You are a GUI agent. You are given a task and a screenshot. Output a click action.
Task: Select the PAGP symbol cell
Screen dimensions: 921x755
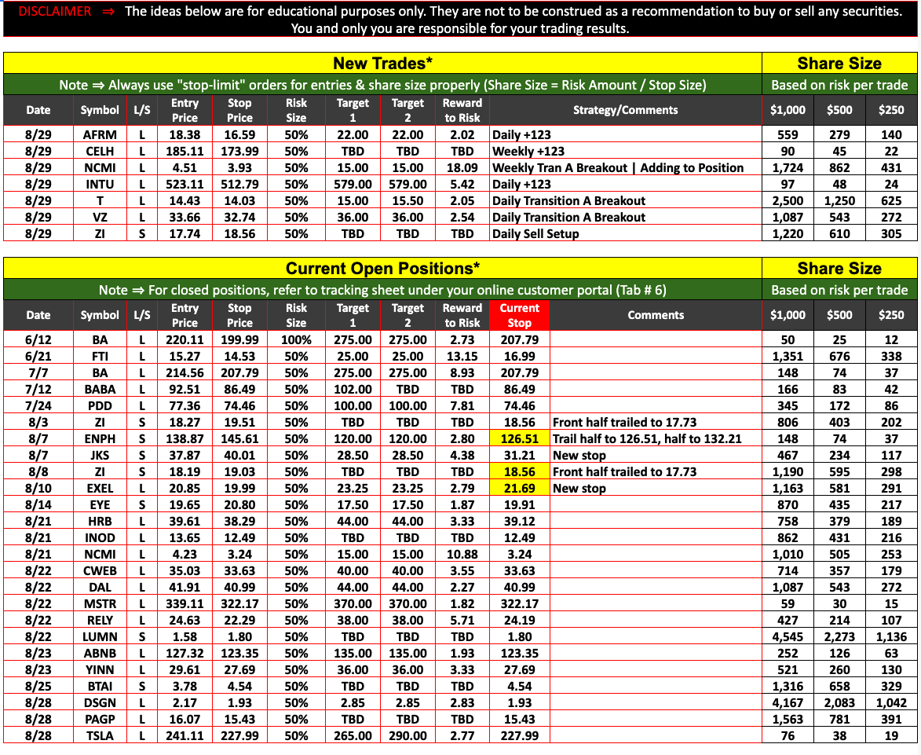pos(100,720)
